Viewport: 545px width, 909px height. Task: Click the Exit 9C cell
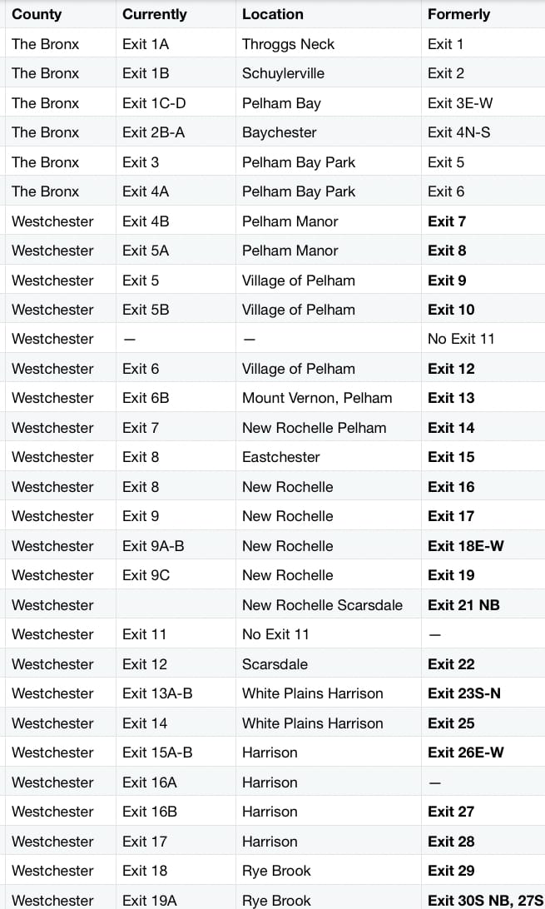(x=146, y=575)
